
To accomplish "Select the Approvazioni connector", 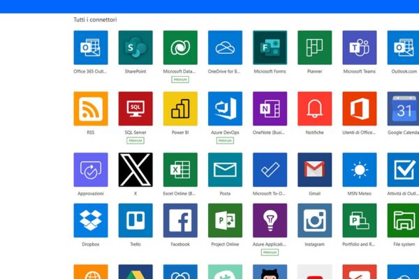I will pos(91,169).
